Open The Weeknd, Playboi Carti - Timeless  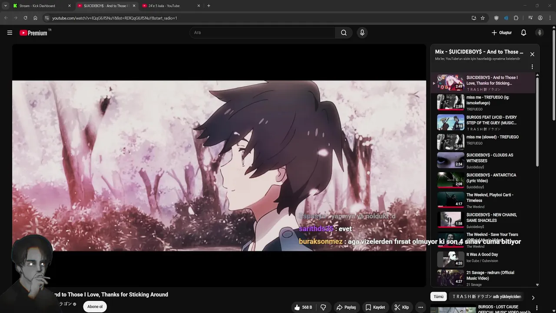(483, 200)
